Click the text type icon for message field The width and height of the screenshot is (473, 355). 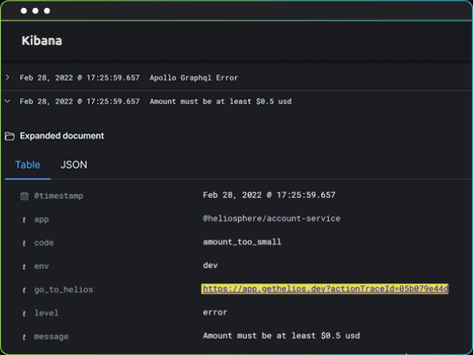tap(24, 337)
